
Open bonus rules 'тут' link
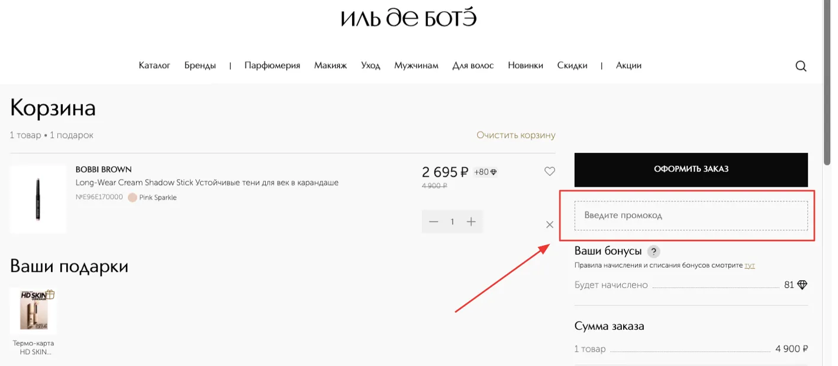(x=750, y=265)
